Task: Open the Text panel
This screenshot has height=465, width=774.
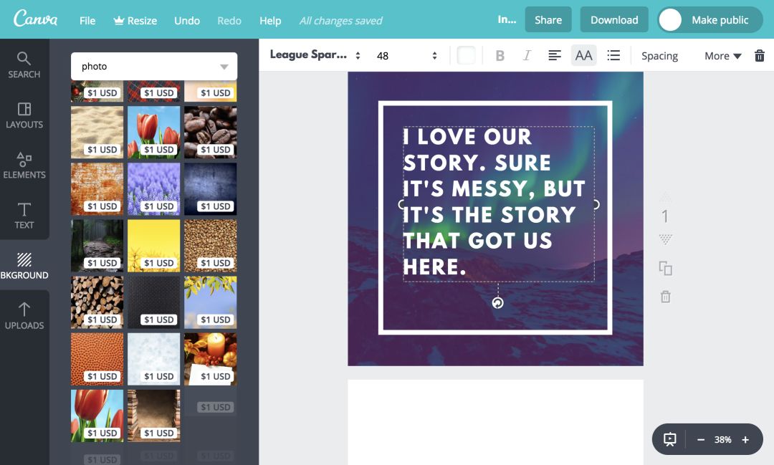Action: (x=24, y=216)
